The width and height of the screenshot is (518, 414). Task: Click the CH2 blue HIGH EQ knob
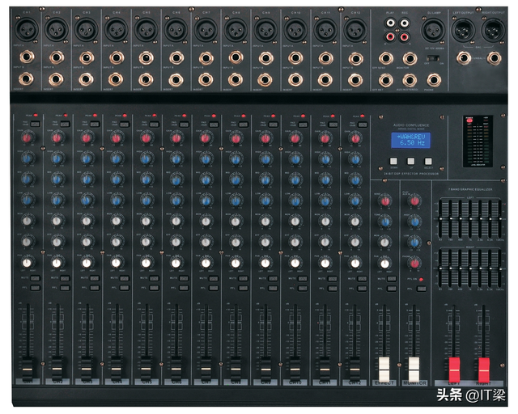[57, 158]
